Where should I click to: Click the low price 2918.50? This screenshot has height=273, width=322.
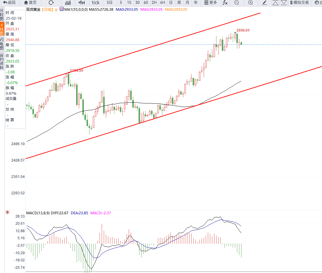click(x=12, y=51)
